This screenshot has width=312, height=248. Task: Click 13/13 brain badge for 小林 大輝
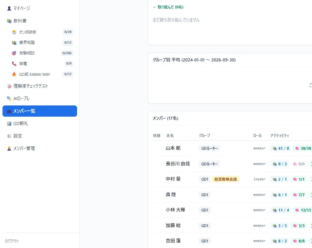coord(303,210)
